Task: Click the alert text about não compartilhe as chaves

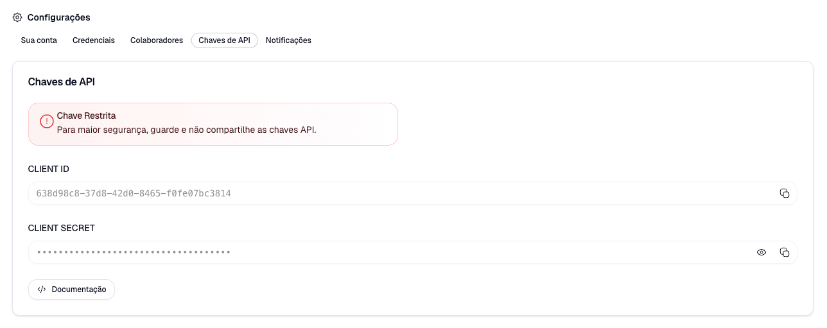Action: [187, 130]
